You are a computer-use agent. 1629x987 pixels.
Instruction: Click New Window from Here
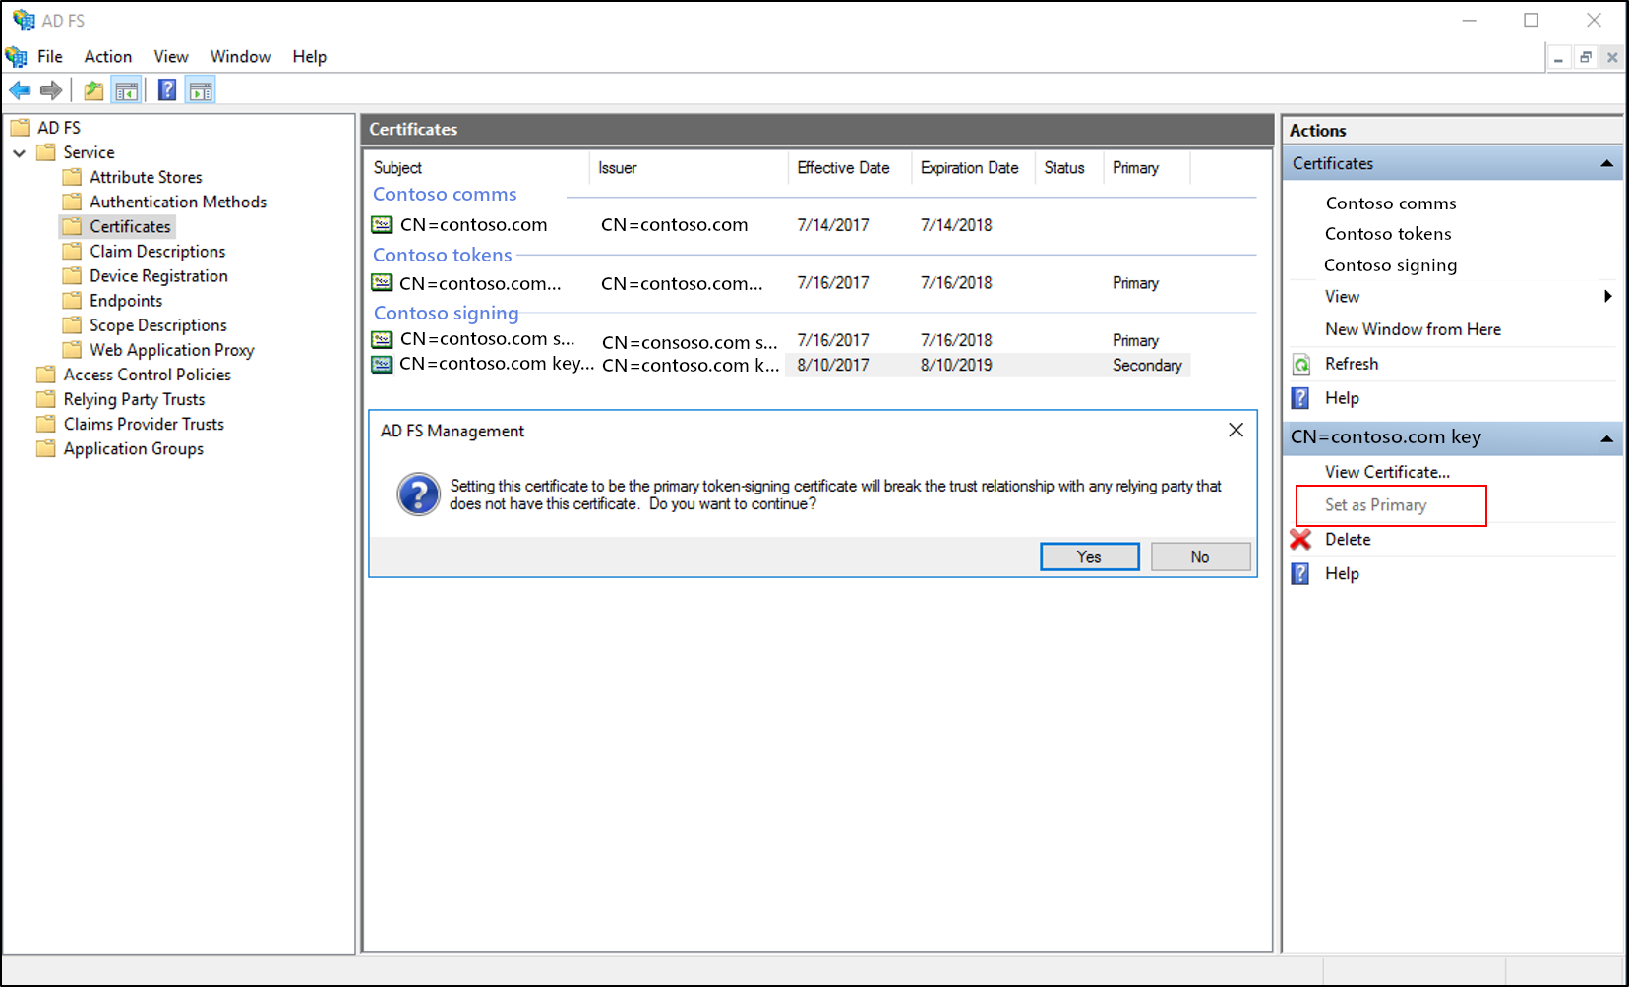[x=1413, y=329]
